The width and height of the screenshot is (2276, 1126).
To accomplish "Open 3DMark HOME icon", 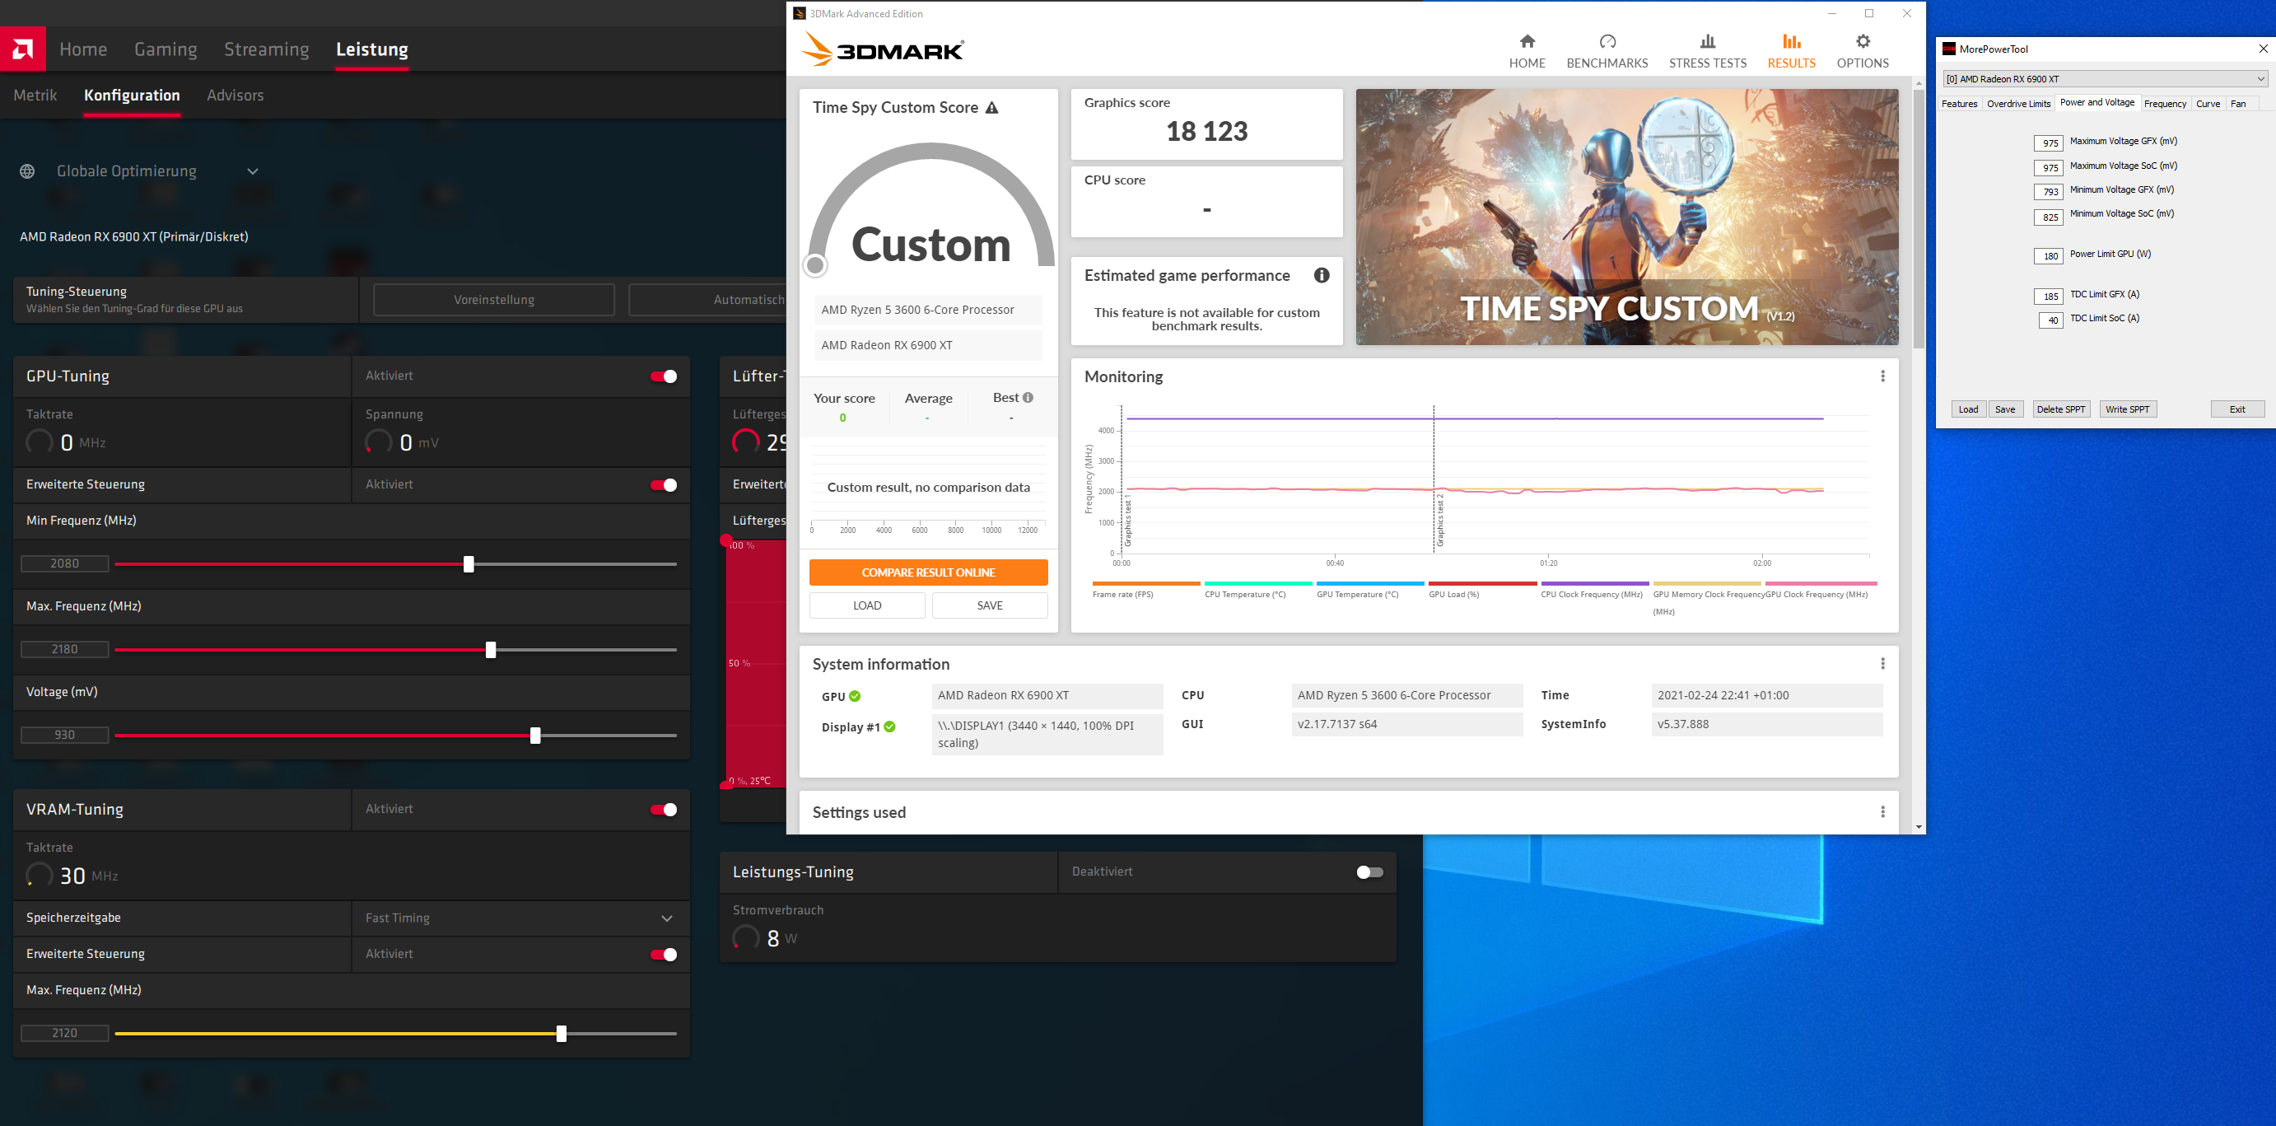I will [x=1527, y=41].
